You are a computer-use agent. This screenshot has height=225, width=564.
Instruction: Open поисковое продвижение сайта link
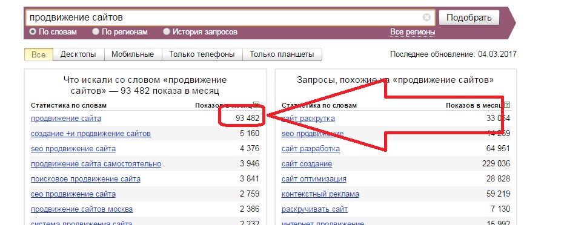85,178
